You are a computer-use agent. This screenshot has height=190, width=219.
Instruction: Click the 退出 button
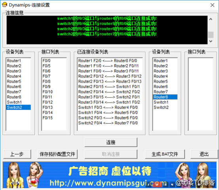coord(204,154)
